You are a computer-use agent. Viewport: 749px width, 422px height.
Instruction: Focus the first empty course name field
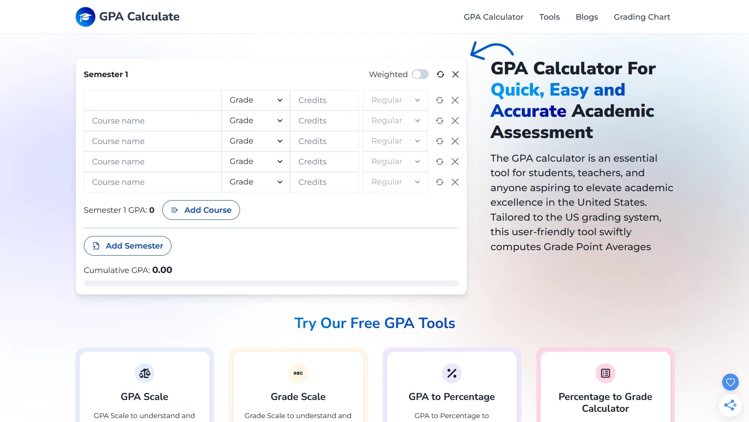click(152, 100)
